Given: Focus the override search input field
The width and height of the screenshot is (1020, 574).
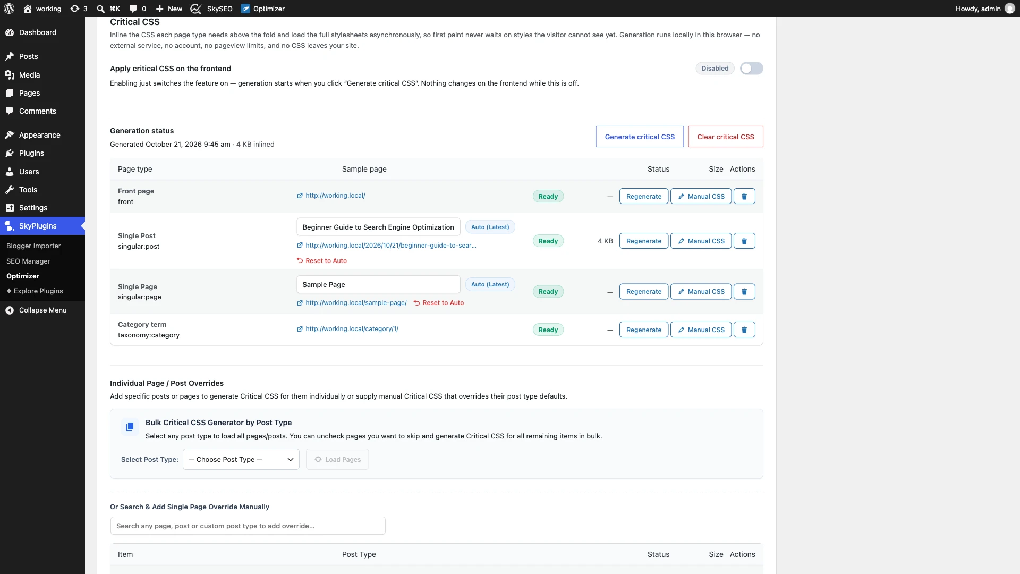Looking at the screenshot, I should pos(248,526).
